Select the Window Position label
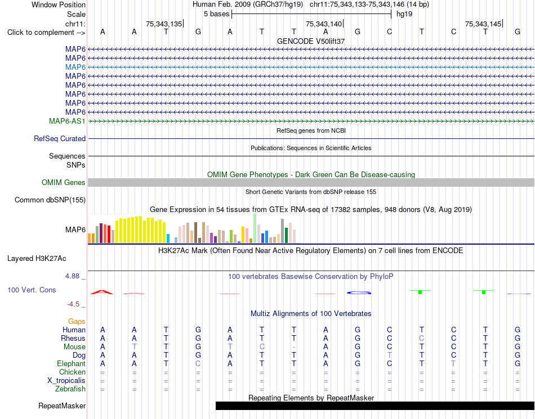The width and height of the screenshot is (535, 419). tap(59, 4)
